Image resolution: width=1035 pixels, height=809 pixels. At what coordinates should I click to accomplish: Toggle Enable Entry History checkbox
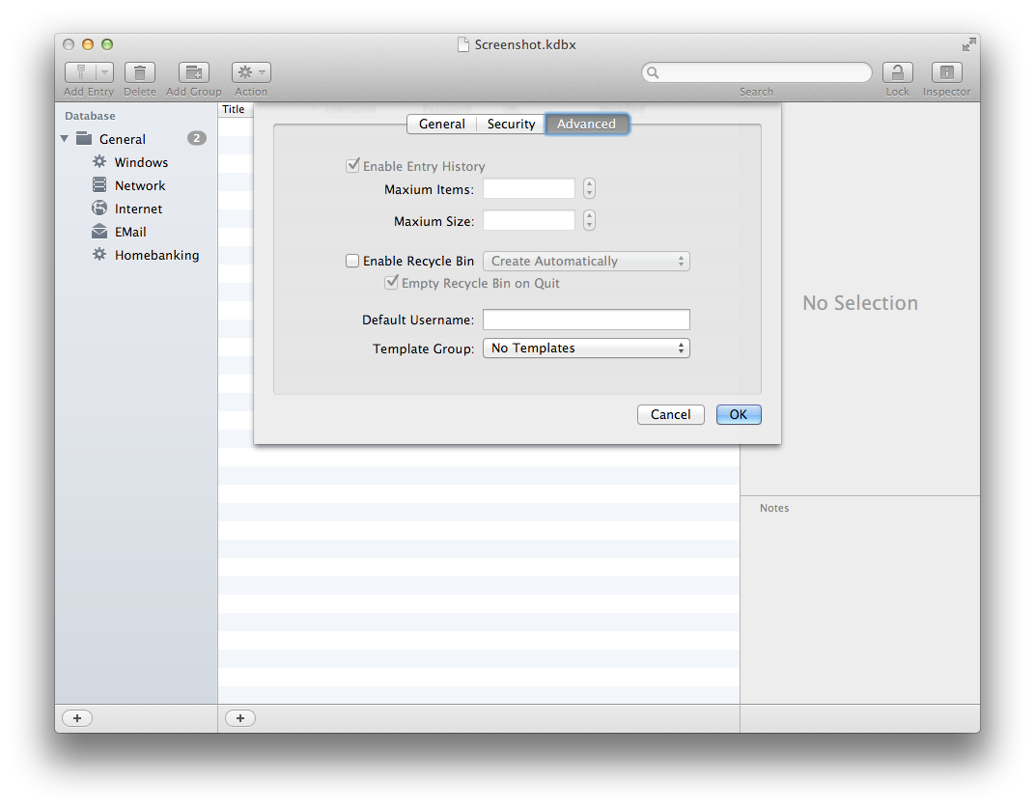tap(352, 166)
